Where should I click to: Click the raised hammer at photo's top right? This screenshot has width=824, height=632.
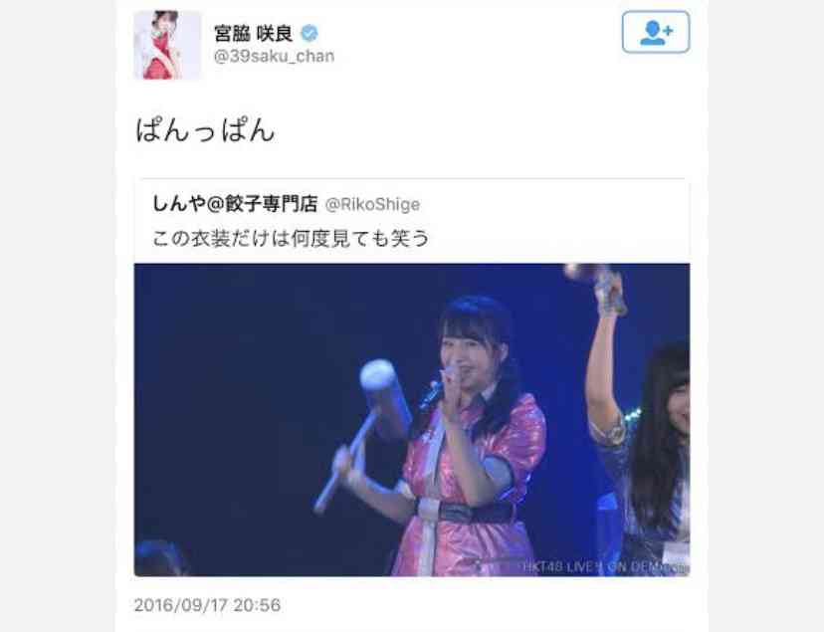pyautogui.click(x=598, y=287)
